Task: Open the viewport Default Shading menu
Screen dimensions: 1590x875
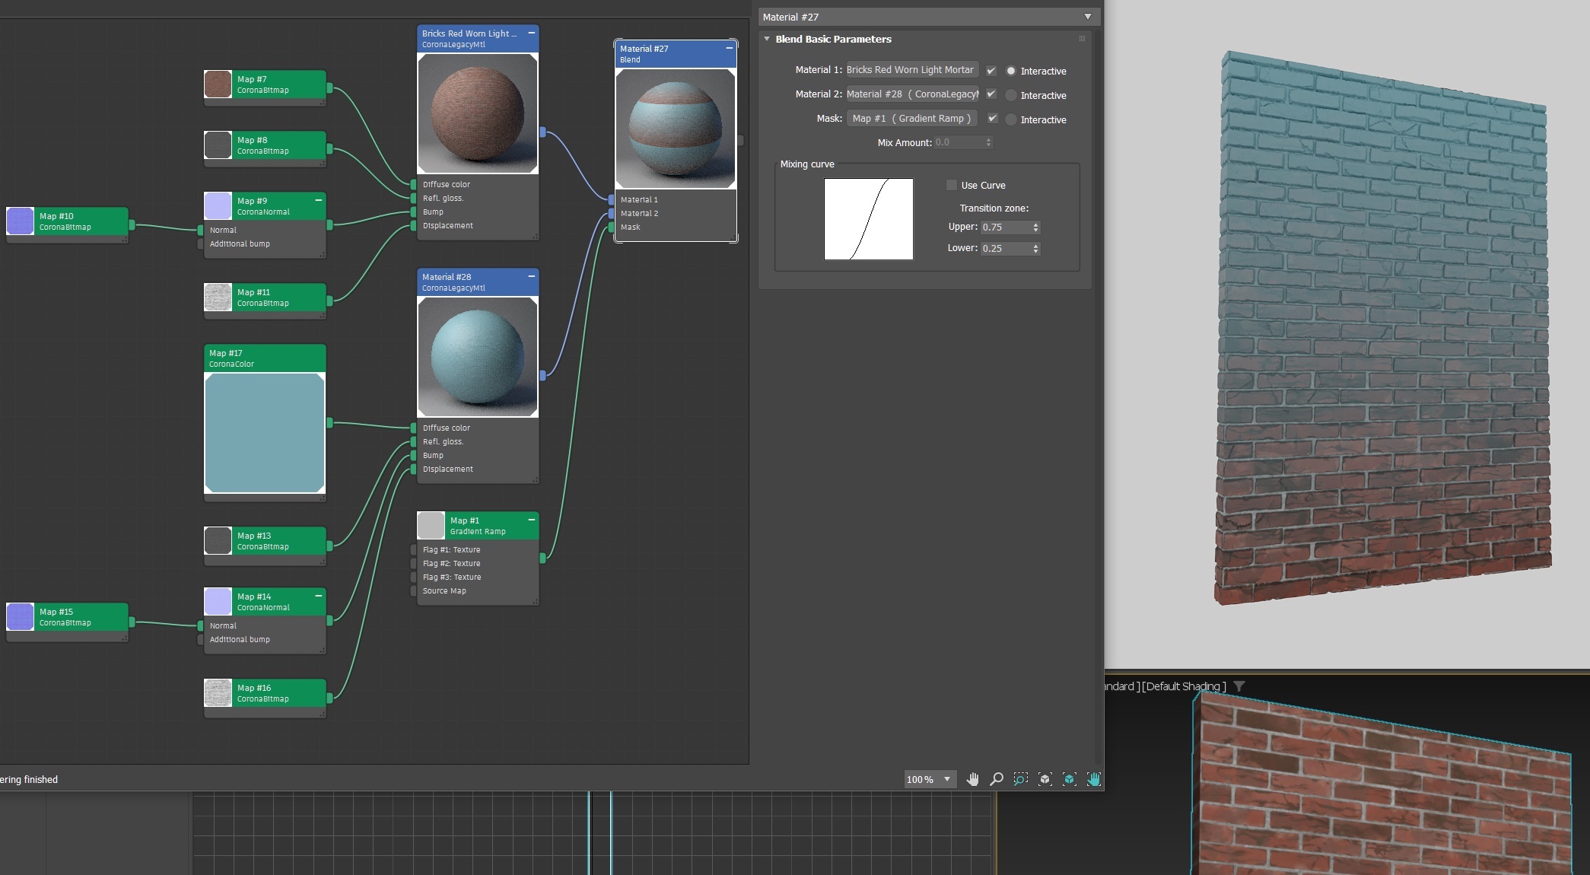Action: [x=1184, y=686]
